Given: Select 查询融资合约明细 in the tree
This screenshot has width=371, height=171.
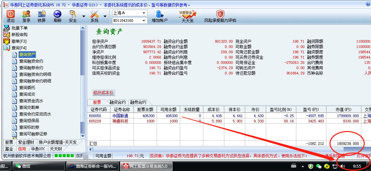Looking at the screenshot, I should coord(35,74).
